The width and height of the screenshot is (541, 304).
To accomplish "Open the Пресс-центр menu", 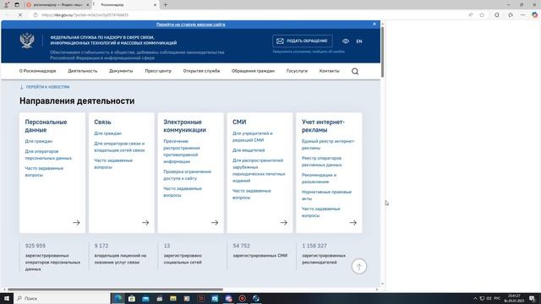I will 158,71.
